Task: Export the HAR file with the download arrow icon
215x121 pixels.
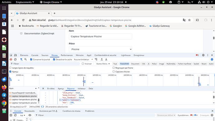Action: 106,59
